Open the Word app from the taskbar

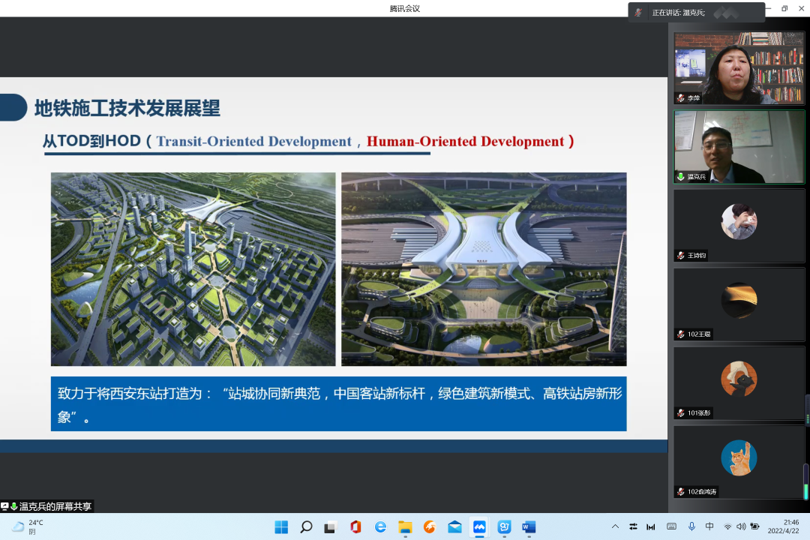[x=529, y=526]
